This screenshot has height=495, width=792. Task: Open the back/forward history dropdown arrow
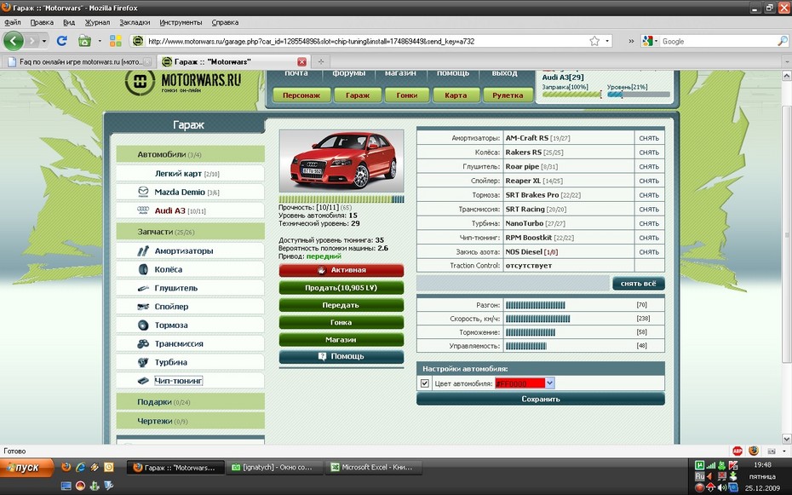click(44, 41)
